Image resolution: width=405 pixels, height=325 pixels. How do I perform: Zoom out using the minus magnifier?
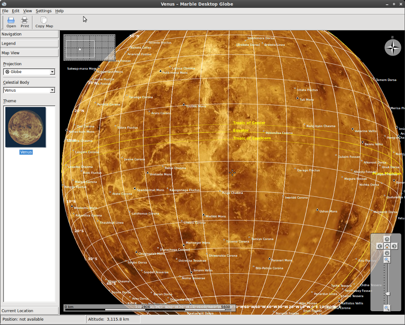(x=387, y=308)
